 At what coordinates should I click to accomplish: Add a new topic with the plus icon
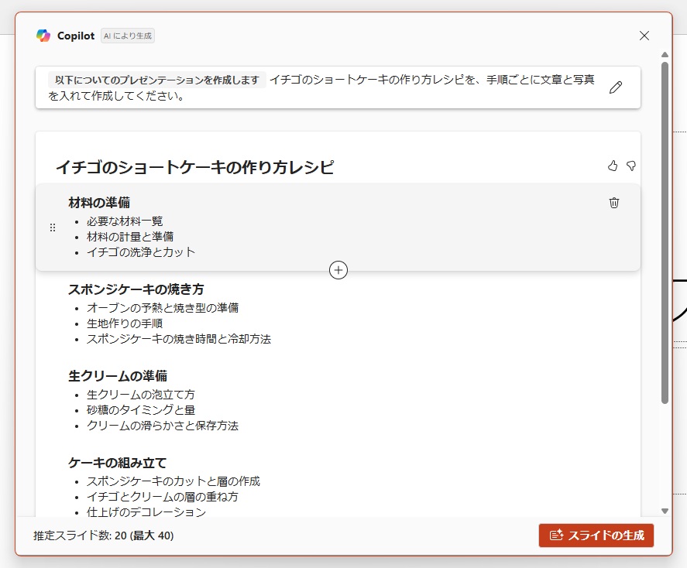tap(338, 269)
